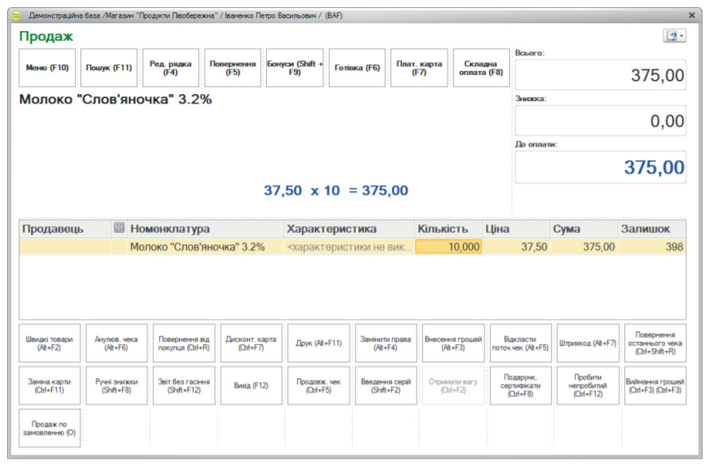Click Штрихкод (Alt+F7) button

589,343
